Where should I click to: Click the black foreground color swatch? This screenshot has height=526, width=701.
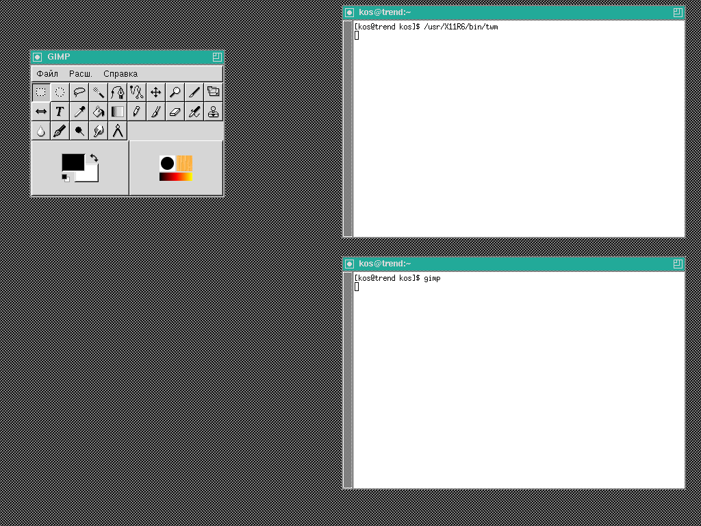coord(71,162)
